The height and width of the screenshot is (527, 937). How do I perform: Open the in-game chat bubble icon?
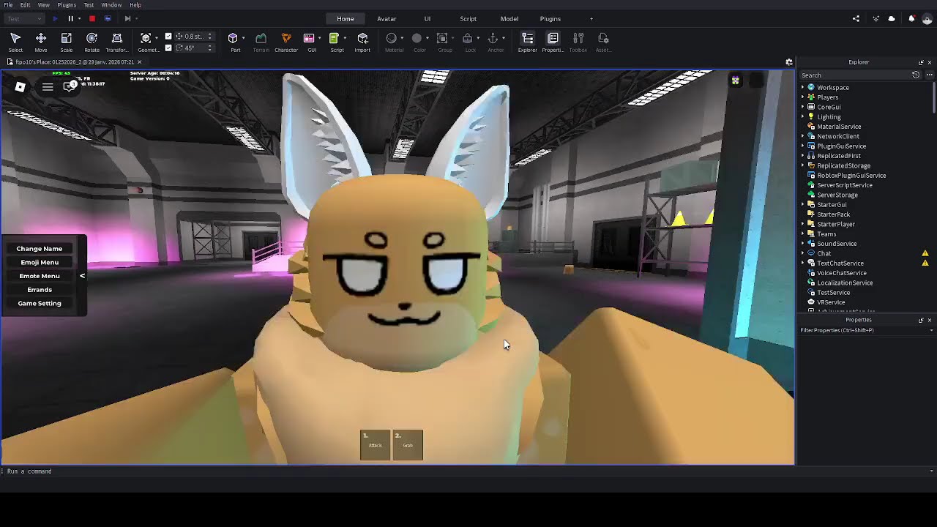[x=70, y=86]
